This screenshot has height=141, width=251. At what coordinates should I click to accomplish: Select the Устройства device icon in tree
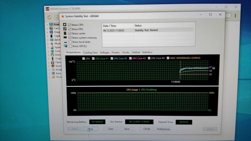(52, 59)
